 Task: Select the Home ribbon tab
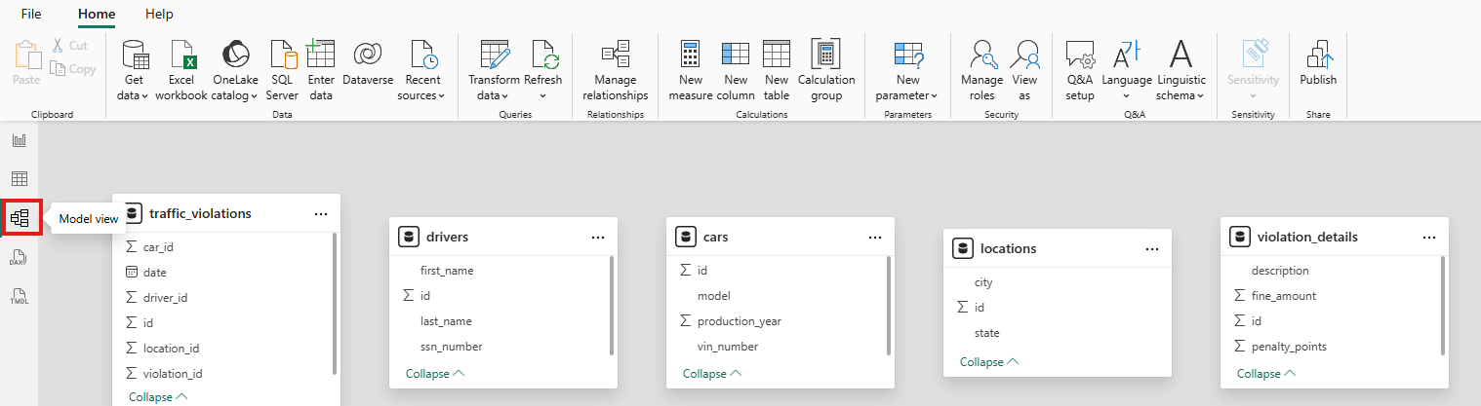97,15
